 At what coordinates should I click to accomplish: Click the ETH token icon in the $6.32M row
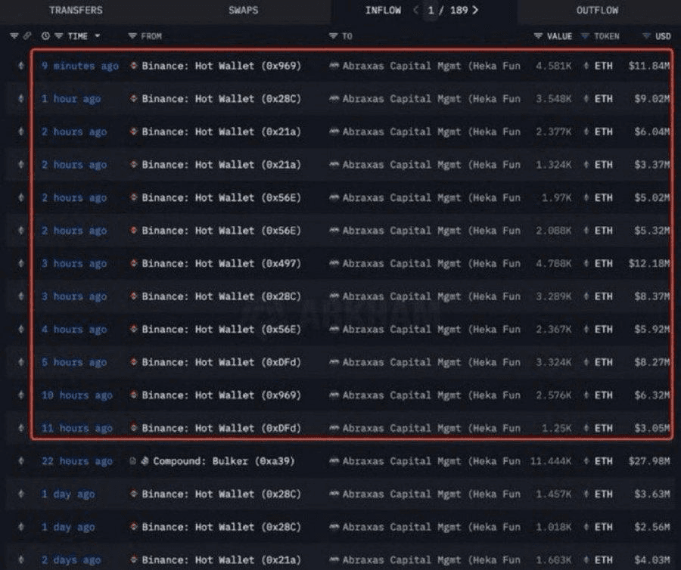[586, 395]
